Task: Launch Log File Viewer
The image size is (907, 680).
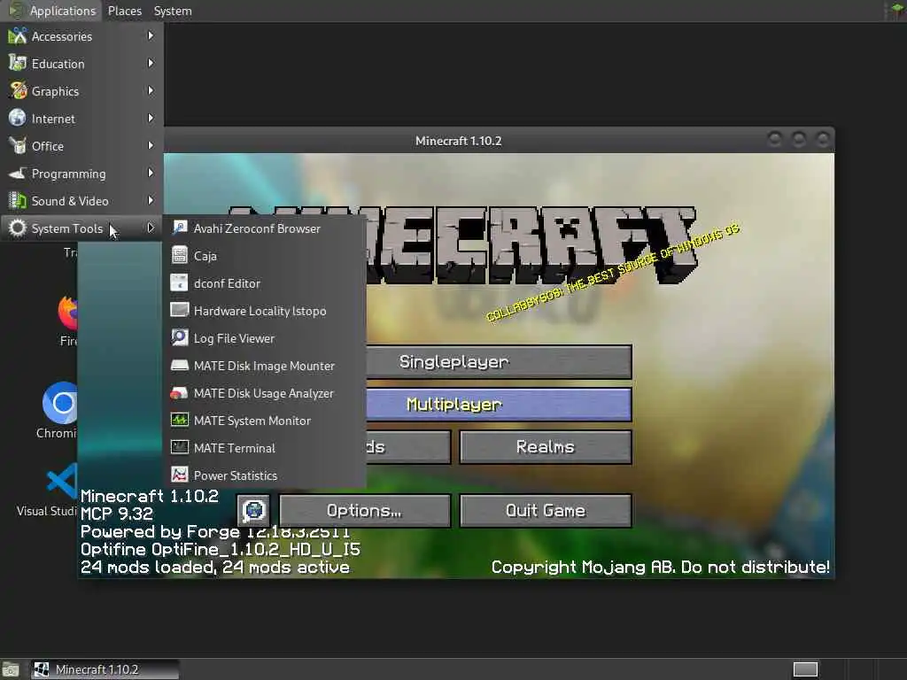Action: coord(265,338)
